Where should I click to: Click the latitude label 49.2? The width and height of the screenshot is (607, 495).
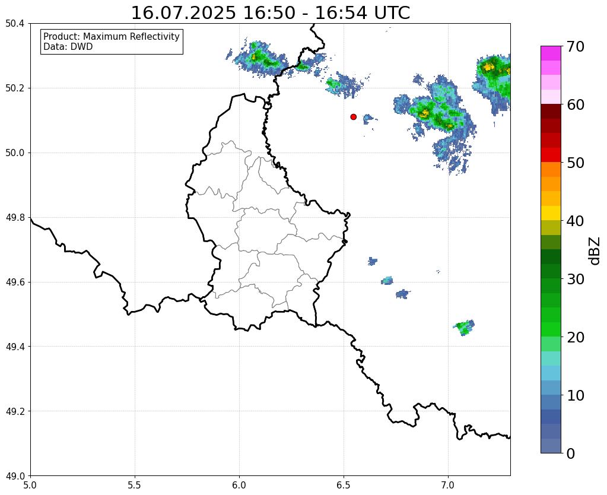[15, 411]
